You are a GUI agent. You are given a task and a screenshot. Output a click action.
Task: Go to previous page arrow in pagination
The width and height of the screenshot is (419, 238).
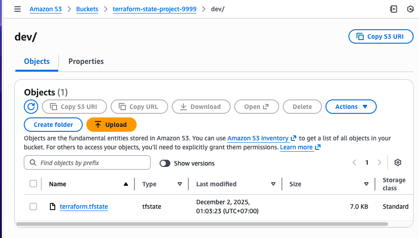pos(354,162)
